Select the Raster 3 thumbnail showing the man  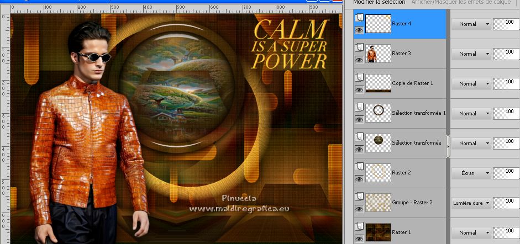point(378,54)
